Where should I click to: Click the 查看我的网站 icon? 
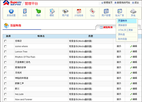tap(116, 3)
